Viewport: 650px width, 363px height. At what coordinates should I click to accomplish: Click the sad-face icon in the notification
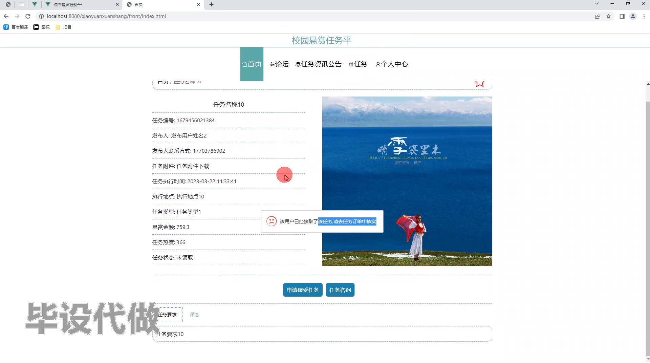272,221
